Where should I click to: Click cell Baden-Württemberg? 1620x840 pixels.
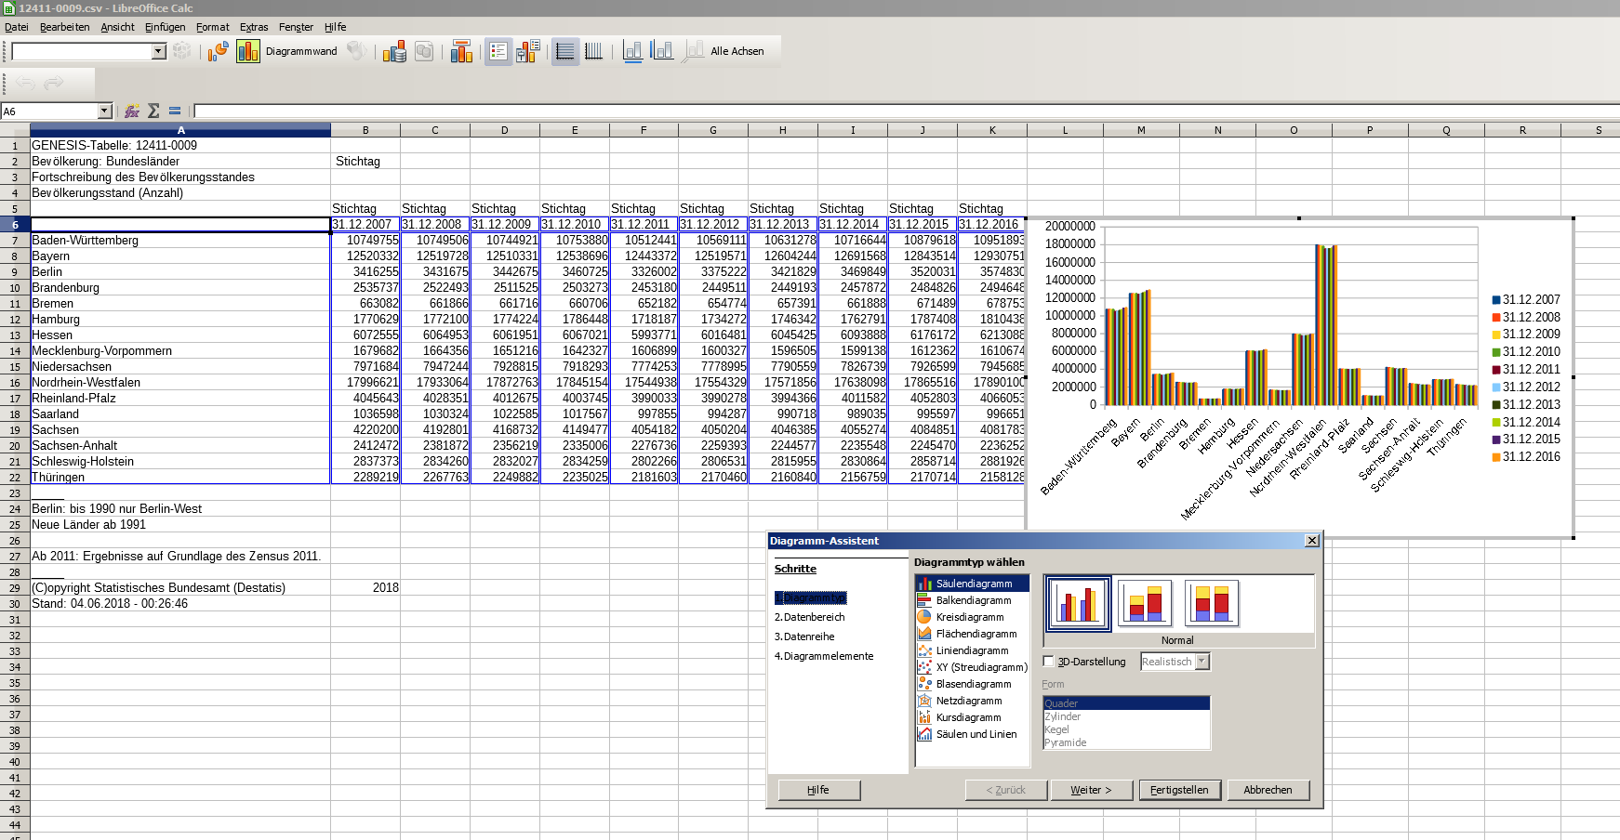pyautogui.click(x=180, y=241)
